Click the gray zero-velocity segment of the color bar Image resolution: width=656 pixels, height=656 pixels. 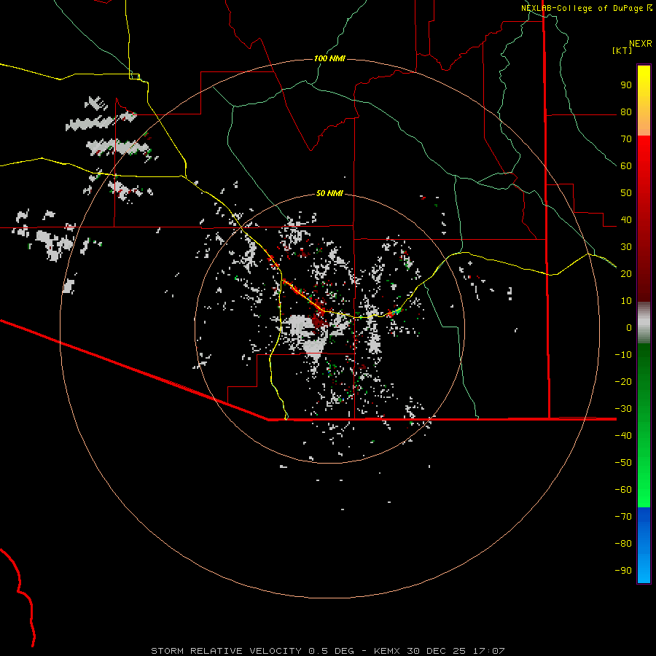coord(644,323)
